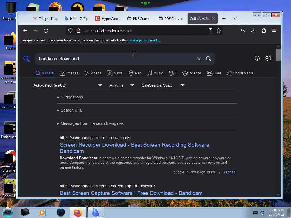
Task: Select the Map category
Action: tap(135, 73)
